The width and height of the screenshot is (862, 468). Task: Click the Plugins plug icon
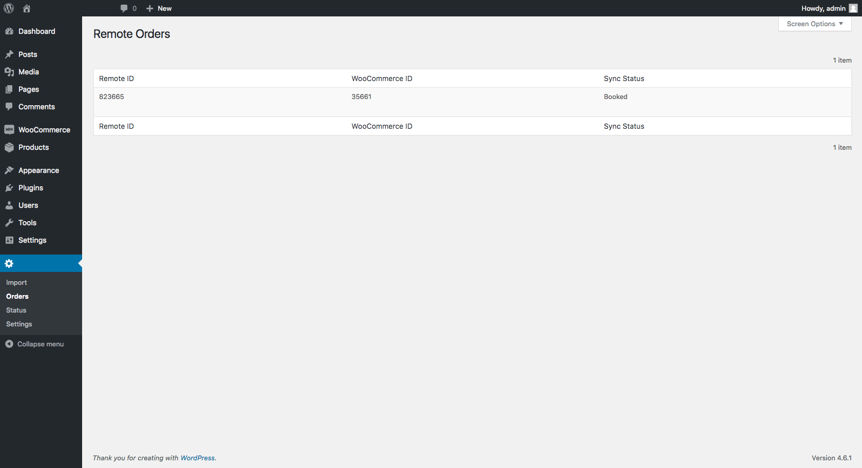pyautogui.click(x=9, y=188)
